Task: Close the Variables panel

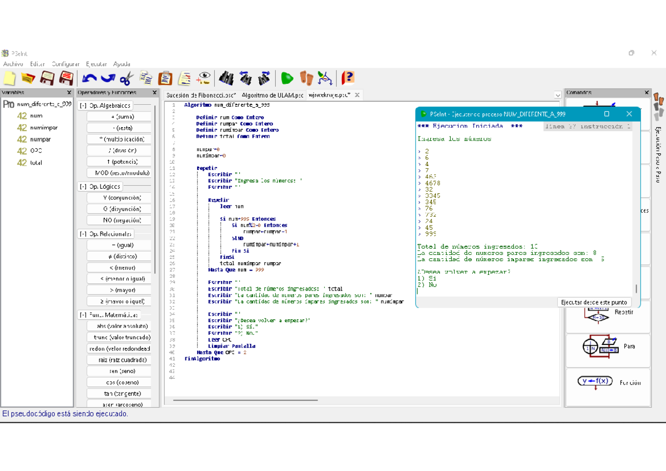Action: coord(69,93)
